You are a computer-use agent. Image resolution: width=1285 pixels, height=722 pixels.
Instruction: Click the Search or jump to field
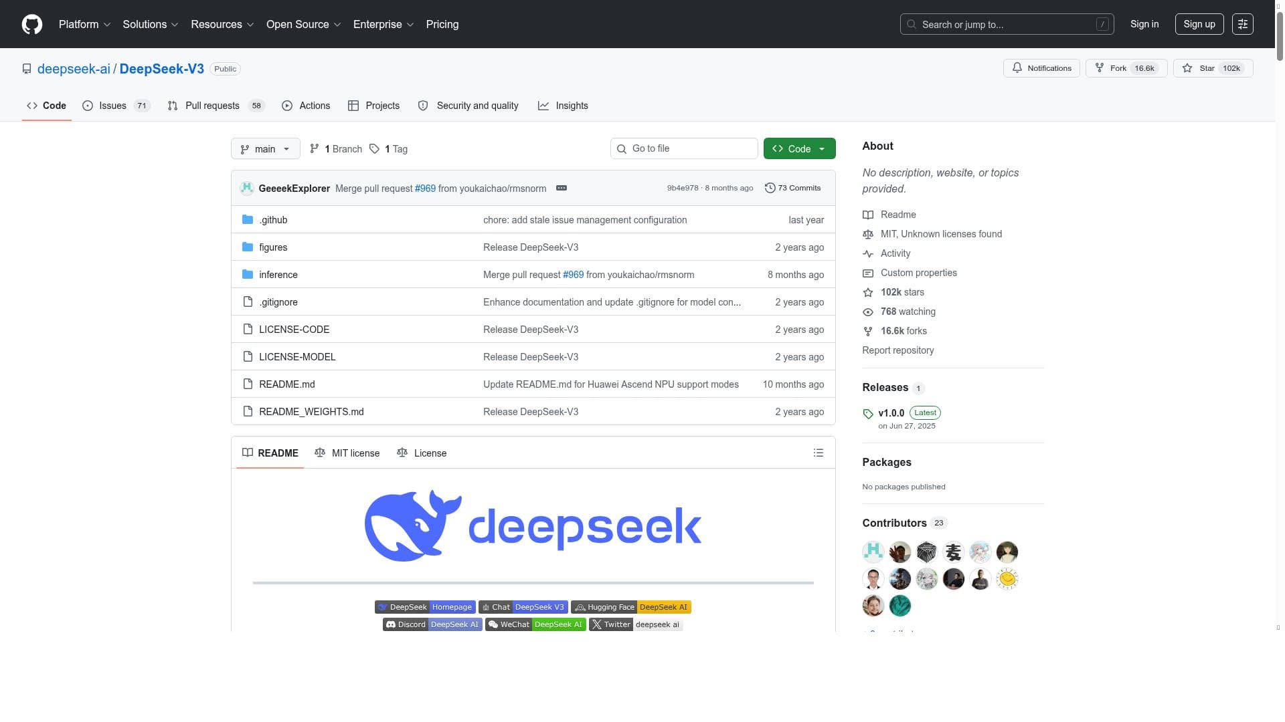[1007, 24]
